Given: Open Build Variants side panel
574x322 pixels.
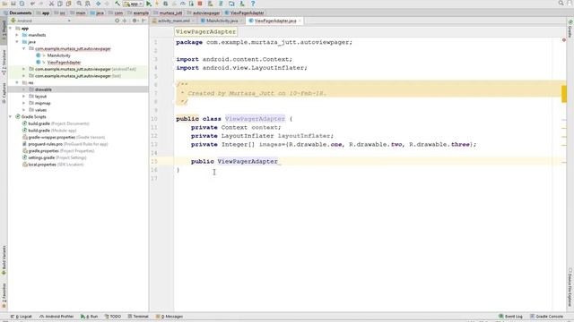Looking at the screenshot, I should pos(4,260).
